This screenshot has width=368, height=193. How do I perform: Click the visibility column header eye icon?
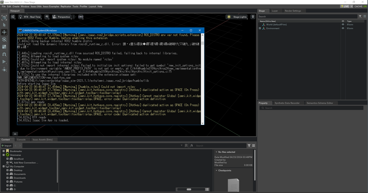(x=343, y=21)
